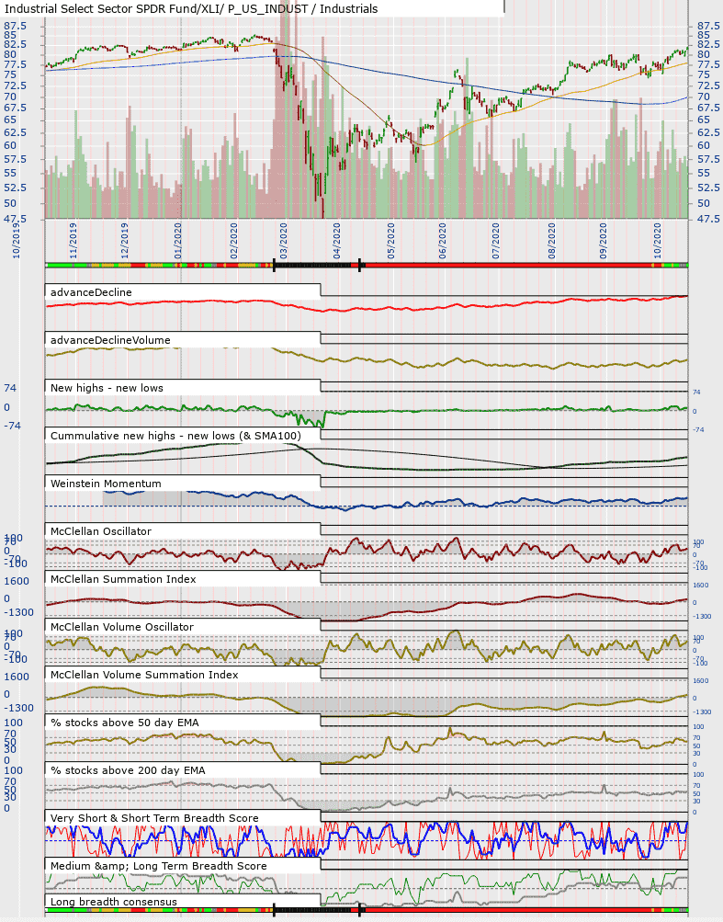Click the 12/2019 date label
Image resolution: width=723 pixels, height=922 pixels.
pyautogui.click(x=124, y=241)
